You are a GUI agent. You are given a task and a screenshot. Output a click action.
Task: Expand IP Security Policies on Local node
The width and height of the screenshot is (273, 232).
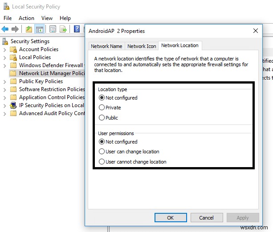click(x=5, y=106)
